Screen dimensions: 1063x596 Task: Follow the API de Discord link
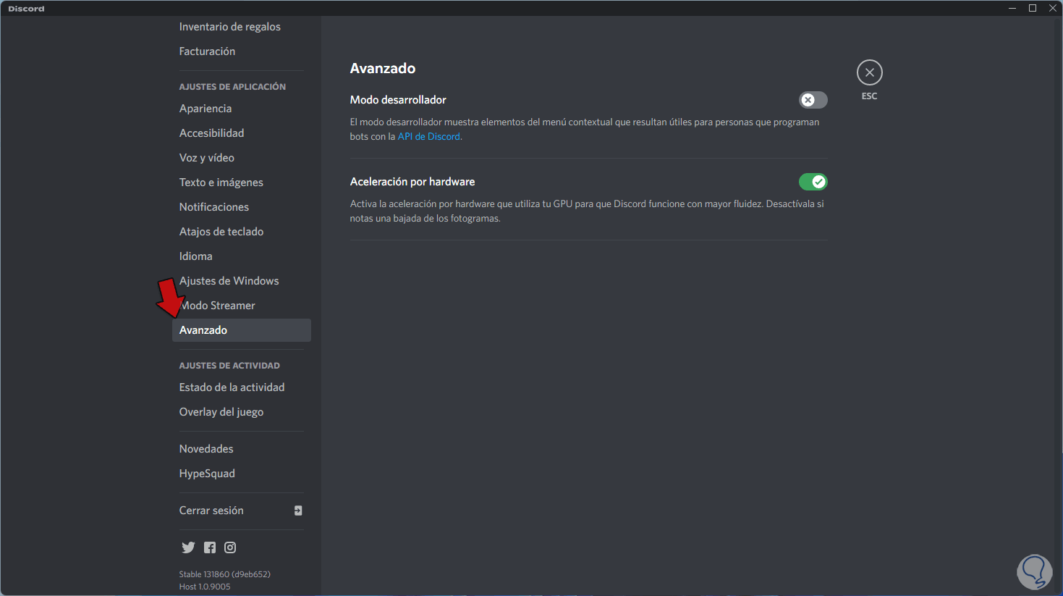(428, 136)
